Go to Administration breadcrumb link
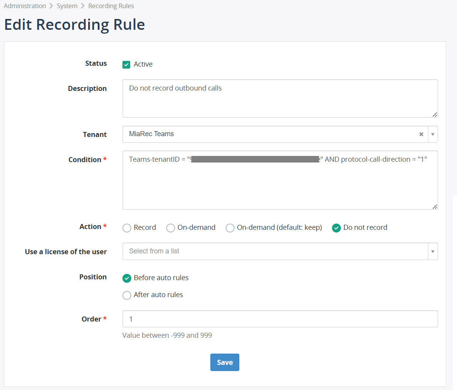 click(x=25, y=6)
